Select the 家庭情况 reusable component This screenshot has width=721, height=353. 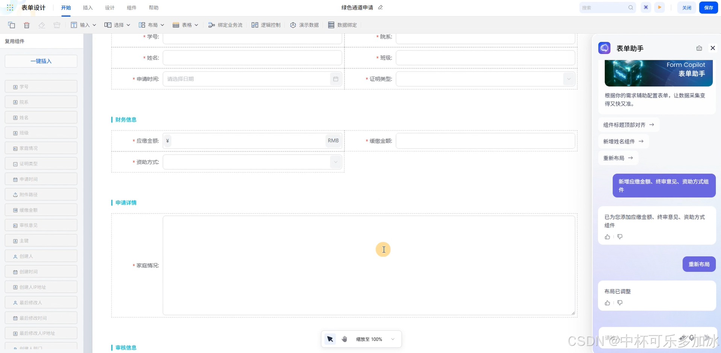pyautogui.click(x=41, y=148)
